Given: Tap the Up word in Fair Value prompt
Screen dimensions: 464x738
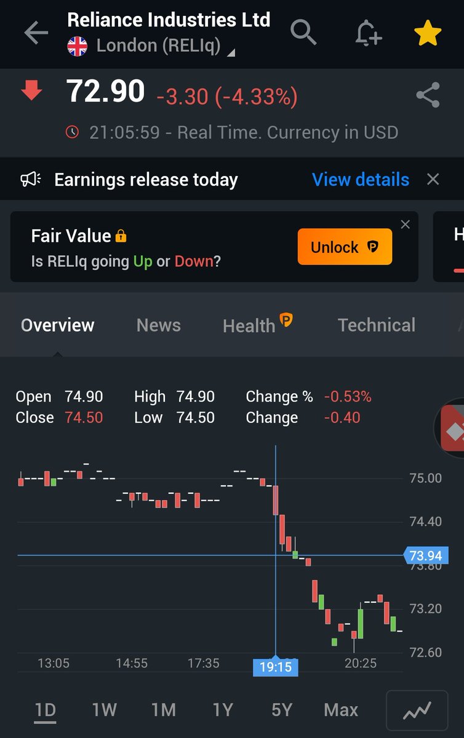Looking at the screenshot, I should [143, 262].
